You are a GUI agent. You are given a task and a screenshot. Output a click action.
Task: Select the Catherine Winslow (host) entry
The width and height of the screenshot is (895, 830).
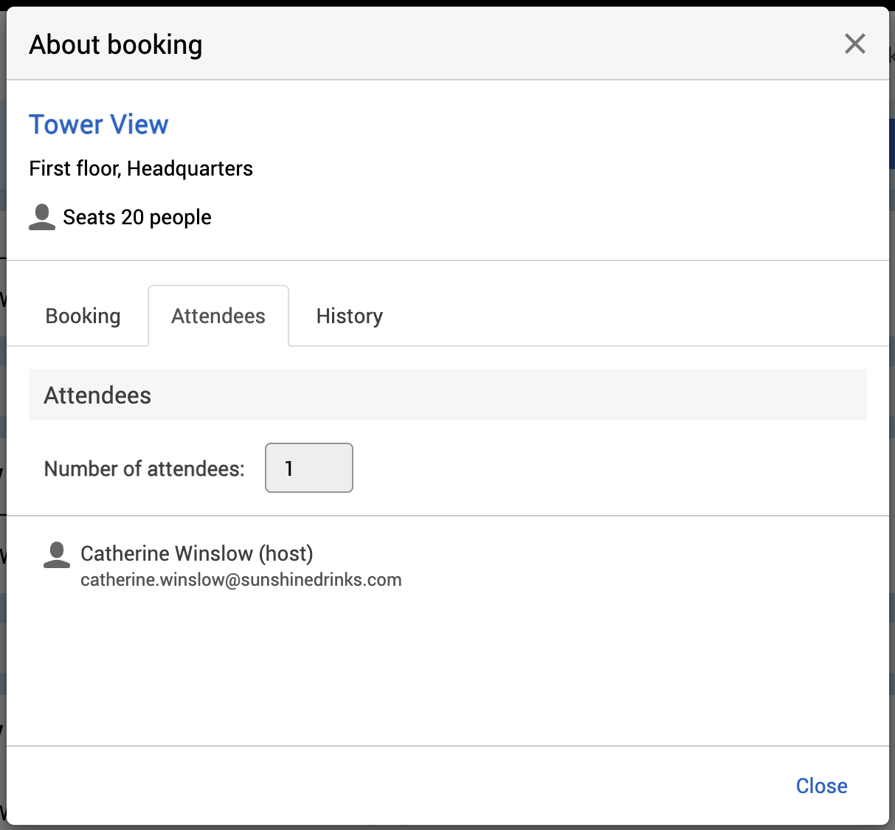(196, 553)
